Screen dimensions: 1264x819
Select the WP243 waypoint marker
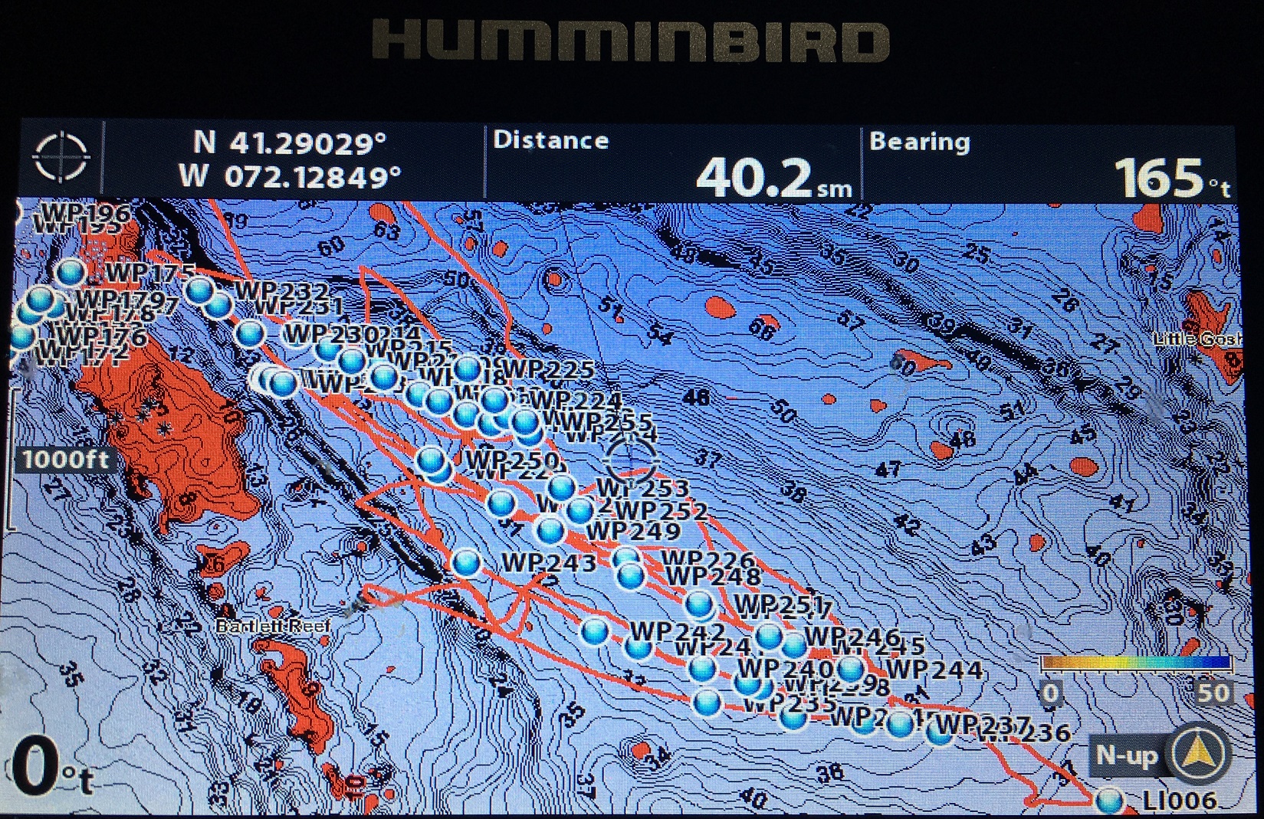(466, 562)
